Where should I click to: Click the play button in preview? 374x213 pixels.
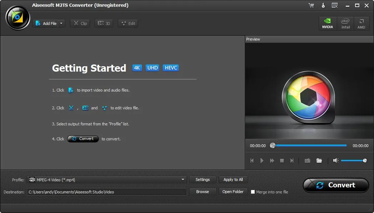(262, 161)
